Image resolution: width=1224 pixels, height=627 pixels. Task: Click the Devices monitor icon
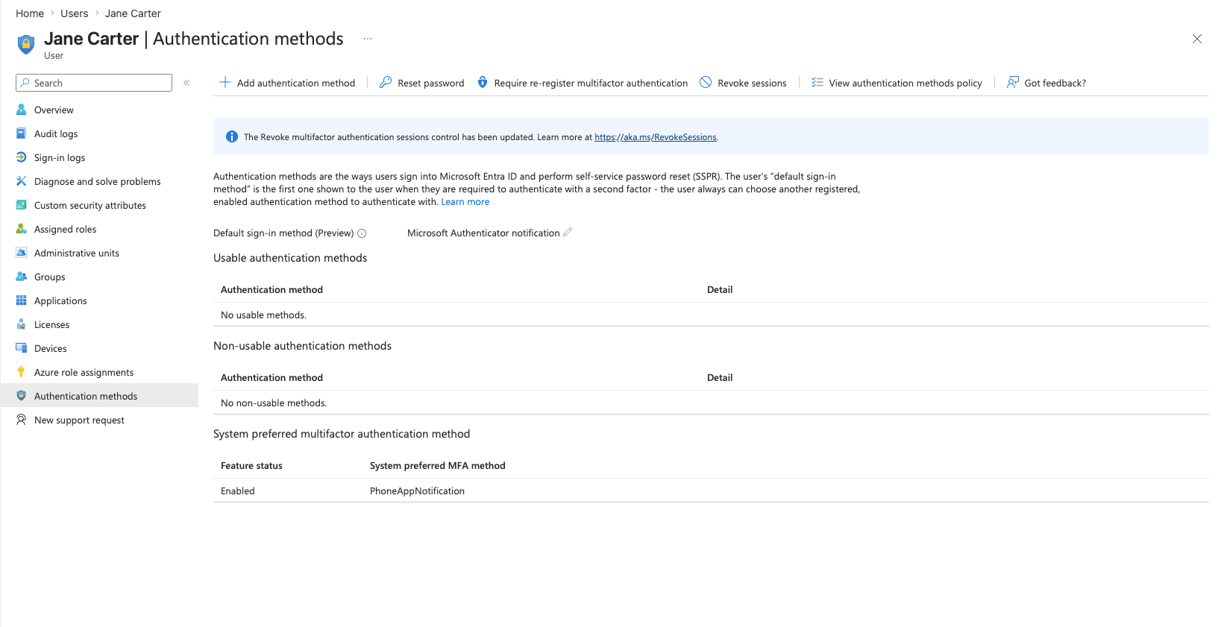click(x=22, y=348)
